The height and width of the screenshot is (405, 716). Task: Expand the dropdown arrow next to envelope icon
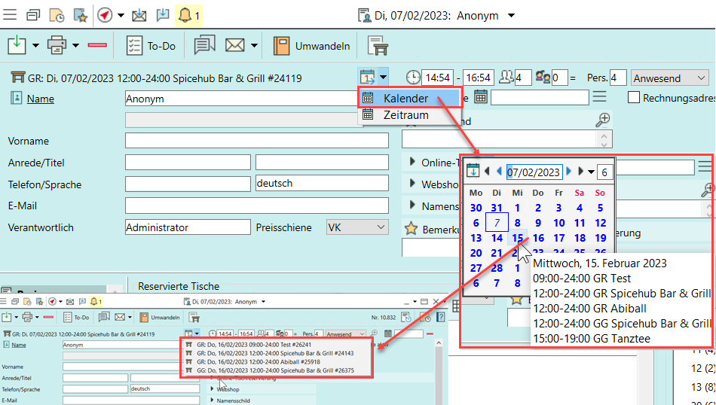[255, 46]
